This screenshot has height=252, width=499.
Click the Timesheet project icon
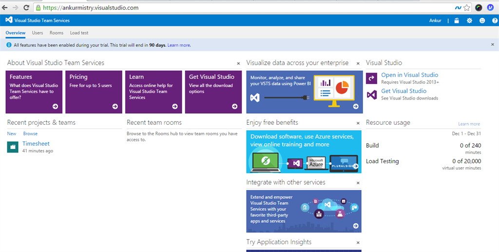(13, 147)
